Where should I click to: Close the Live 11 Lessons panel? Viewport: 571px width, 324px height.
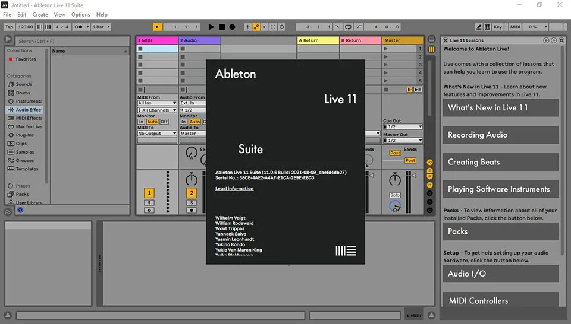coord(445,40)
